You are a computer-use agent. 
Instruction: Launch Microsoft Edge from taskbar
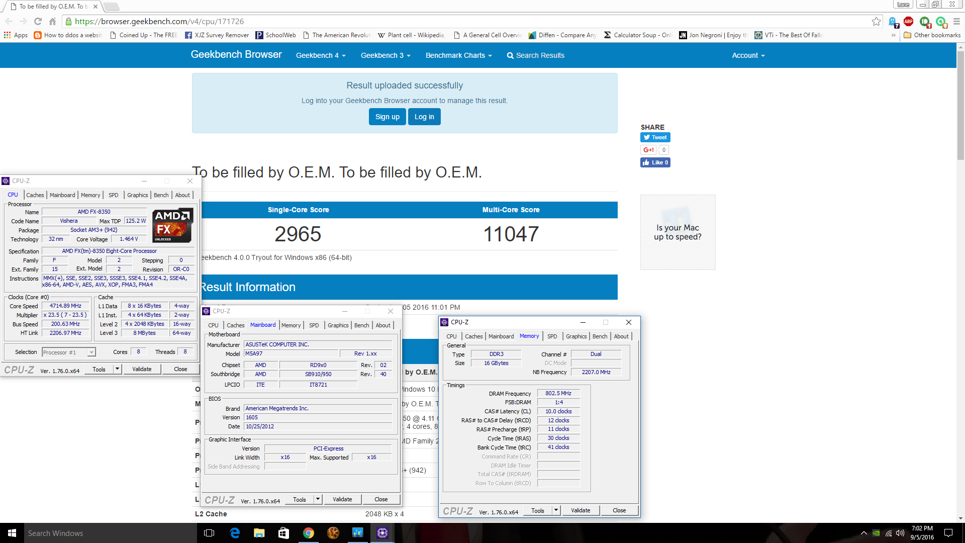click(235, 533)
